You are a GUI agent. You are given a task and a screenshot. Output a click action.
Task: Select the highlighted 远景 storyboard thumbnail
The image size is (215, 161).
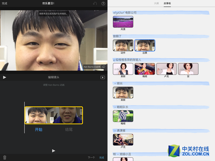[x=145, y=45]
